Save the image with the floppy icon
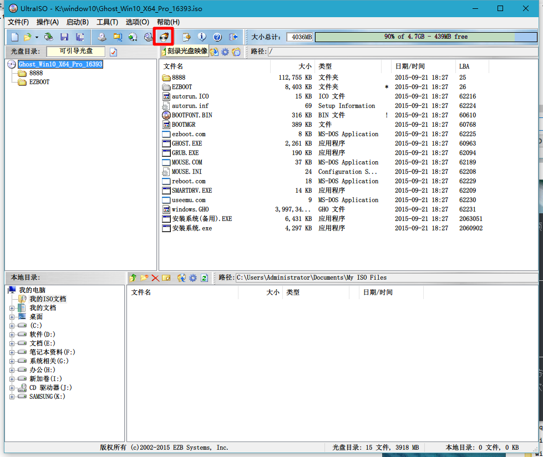This screenshot has width=543, height=457. tap(64, 37)
